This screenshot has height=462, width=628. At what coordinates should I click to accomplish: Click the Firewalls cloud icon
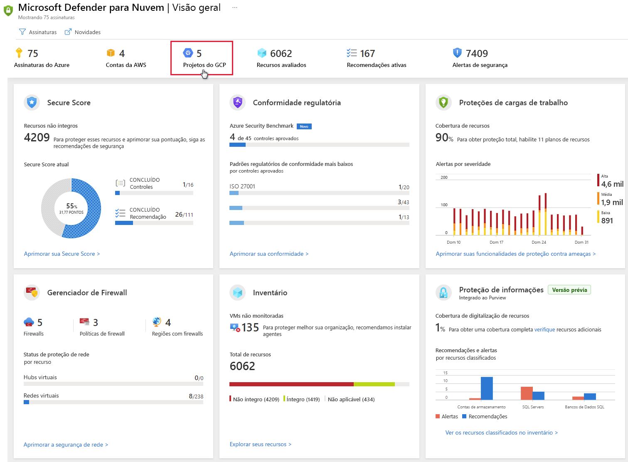29,322
